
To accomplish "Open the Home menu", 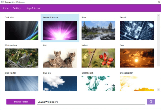I will [5, 8].
